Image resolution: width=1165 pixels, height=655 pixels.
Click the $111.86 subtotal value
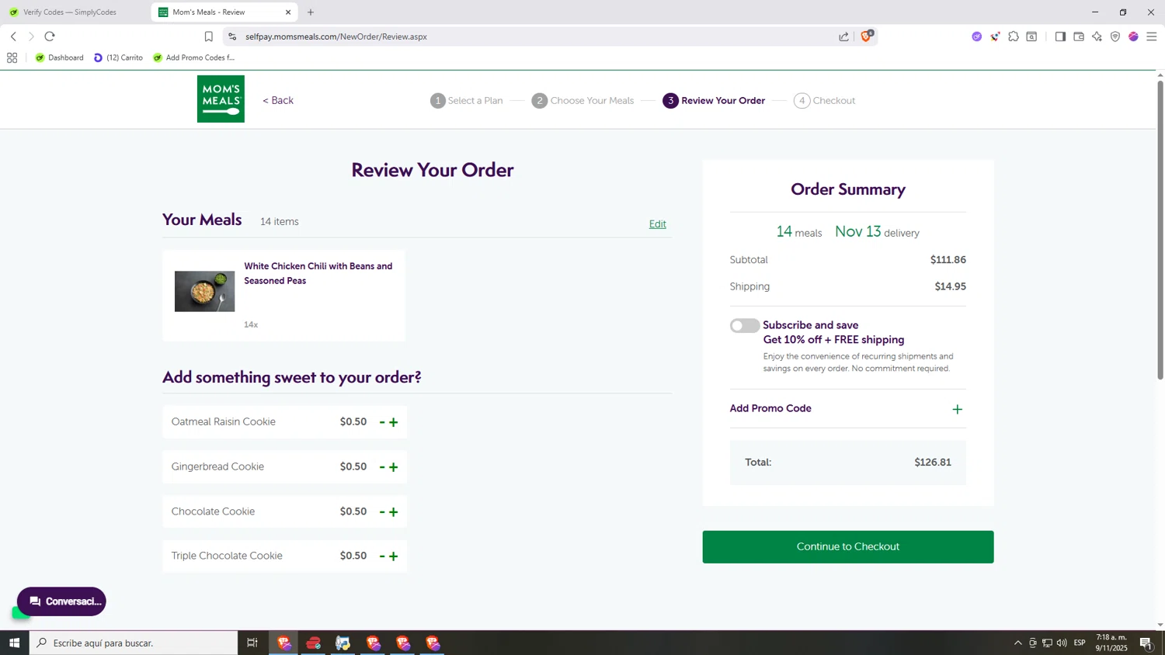tap(948, 260)
